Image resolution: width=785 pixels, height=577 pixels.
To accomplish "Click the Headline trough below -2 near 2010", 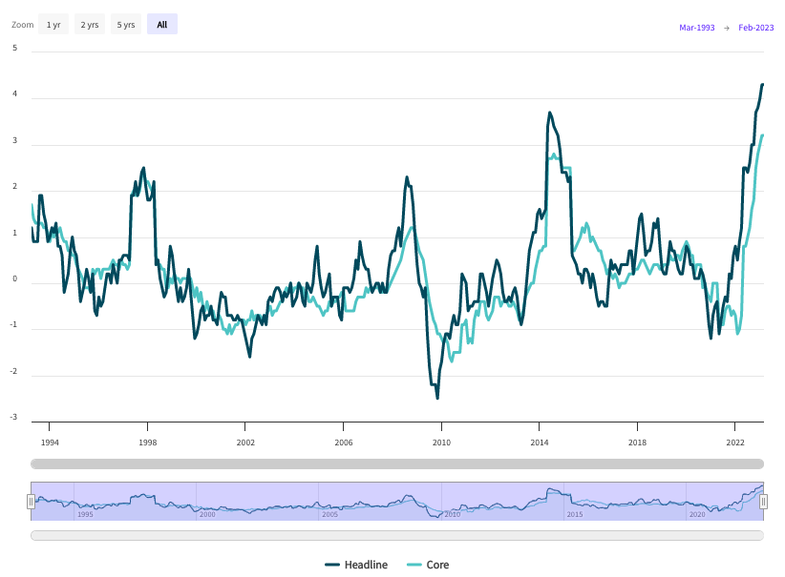I will tap(437, 397).
